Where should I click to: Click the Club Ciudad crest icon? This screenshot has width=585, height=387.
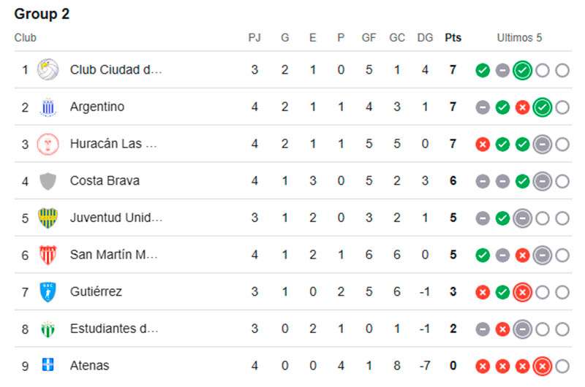click(48, 69)
